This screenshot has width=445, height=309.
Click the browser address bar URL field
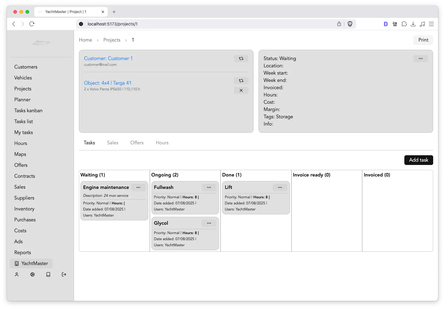tap(206, 24)
